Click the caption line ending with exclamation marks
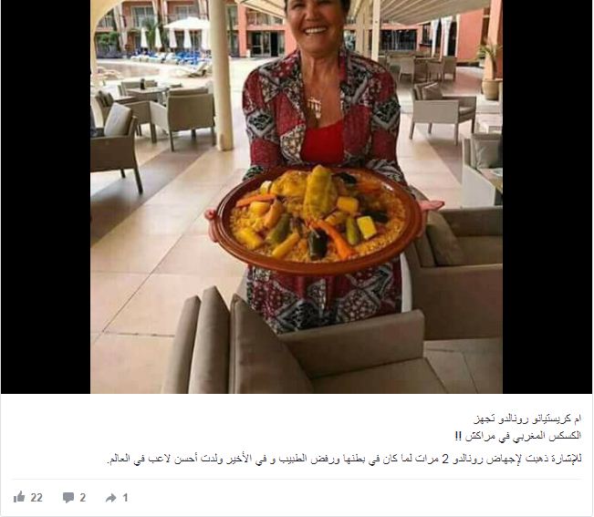This screenshot has height=517, width=594. point(517,436)
